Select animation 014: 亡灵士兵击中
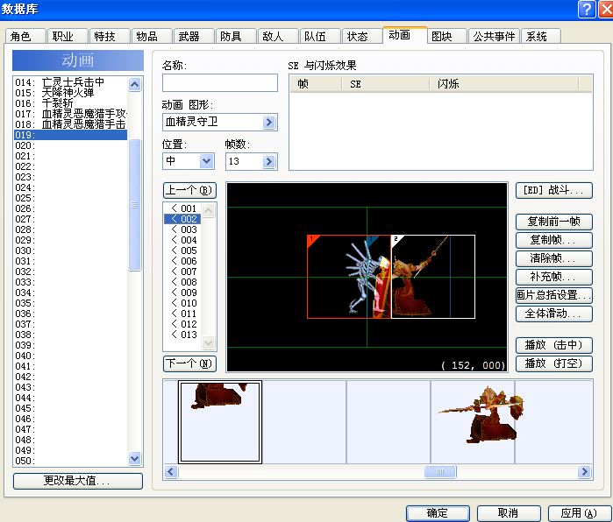 [70, 82]
